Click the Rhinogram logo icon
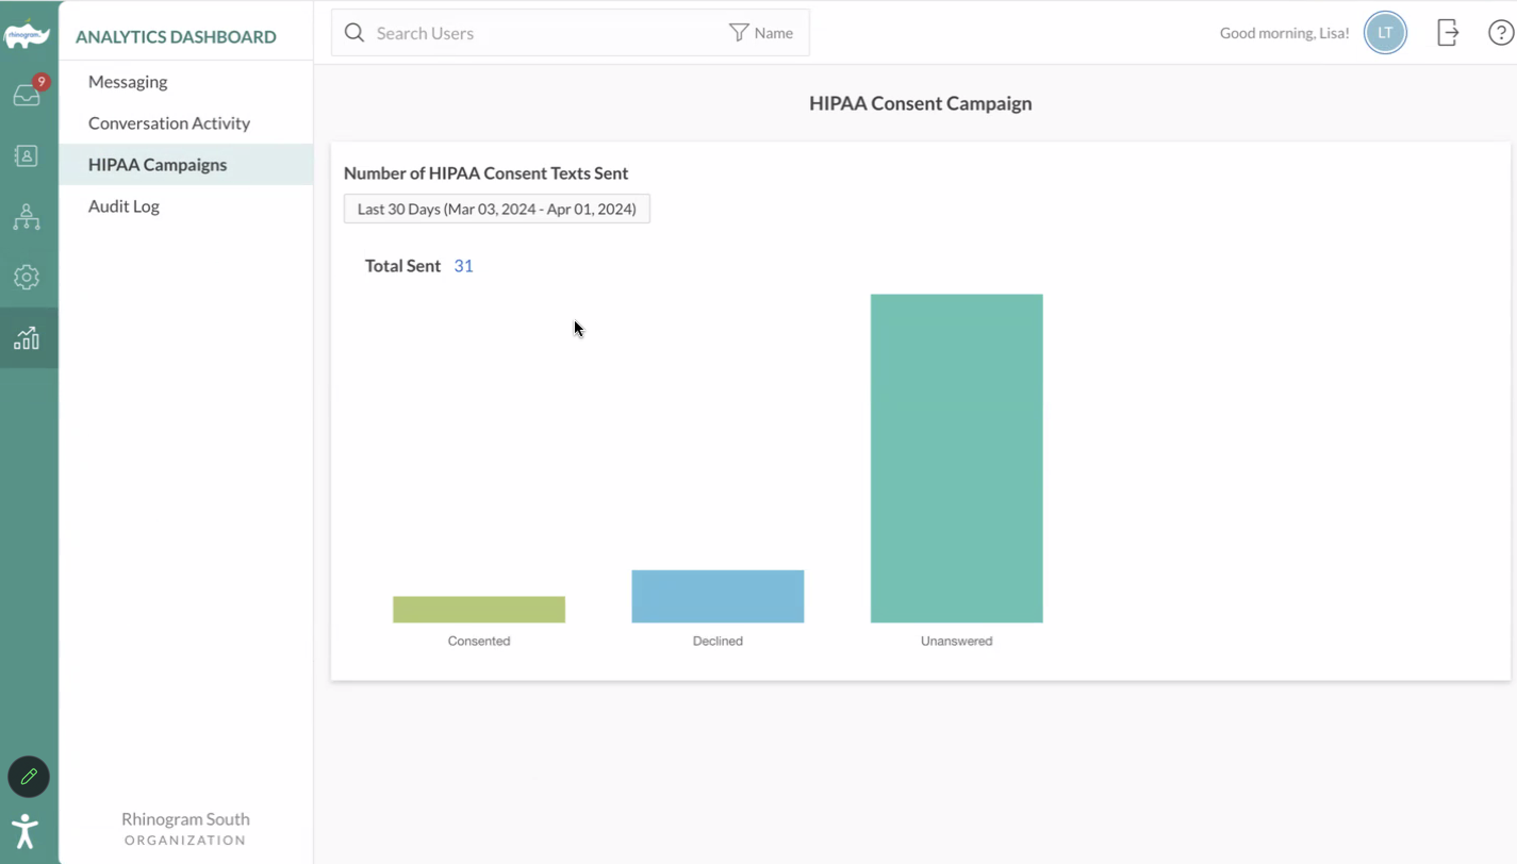Screen dimensions: 1517x864 click(x=27, y=34)
